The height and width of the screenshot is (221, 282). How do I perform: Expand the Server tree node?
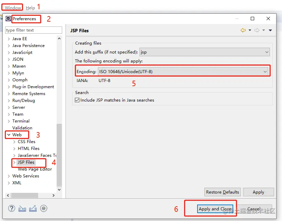pos(9,107)
